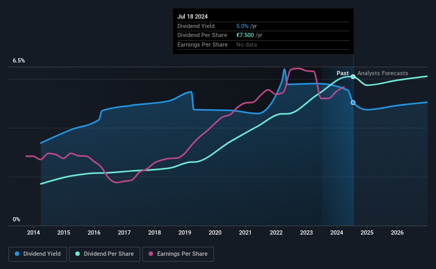This screenshot has height=269, width=436.
Task: Click the teal Dividend Per Share legend dot
Action: coord(78,254)
